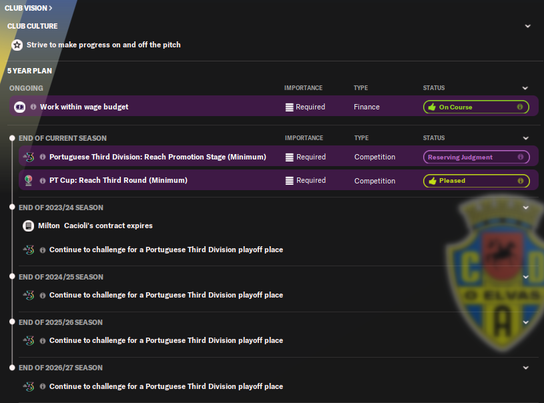The height and width of the screenshot is (403, 544).
Task: Click the On Course status pill
Action: pos(476,107)
